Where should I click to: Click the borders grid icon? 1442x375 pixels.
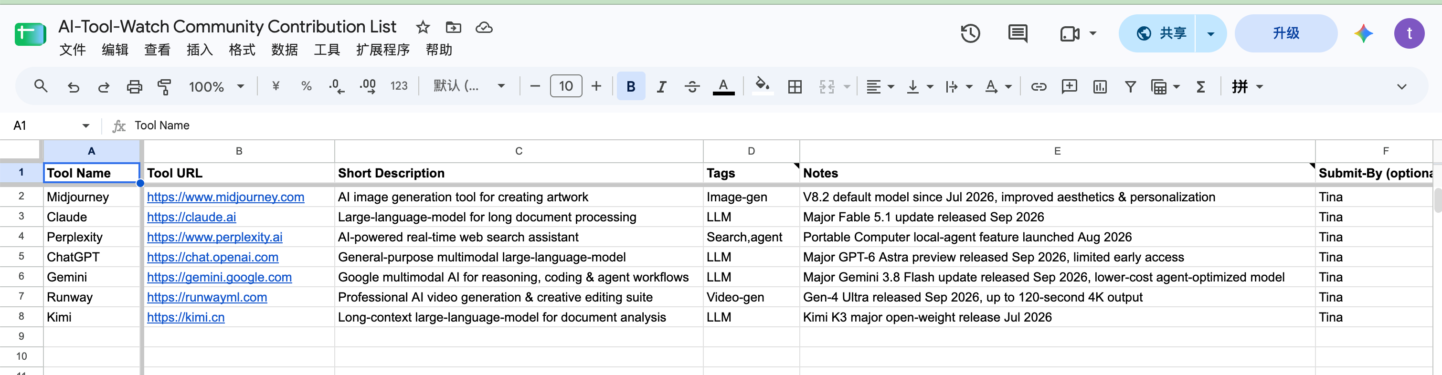(795, 87)
